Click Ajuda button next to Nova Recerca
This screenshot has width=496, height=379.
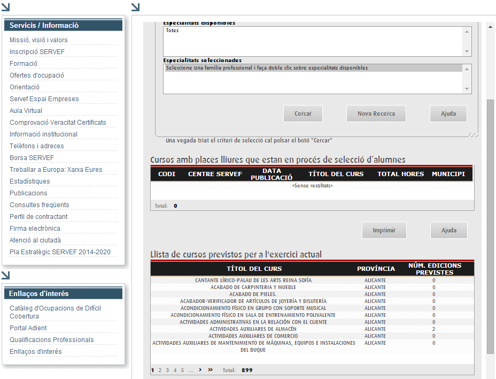click(x=448, y=113)
